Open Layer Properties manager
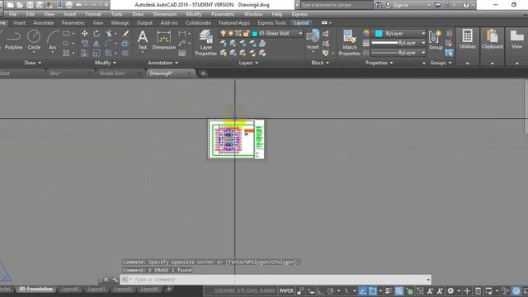The height and width of the screenshot is (297, 528). tap(205, 42)
